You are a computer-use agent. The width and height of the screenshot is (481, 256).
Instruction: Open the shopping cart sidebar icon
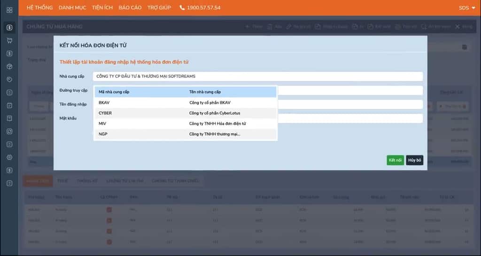pos(9,40)
